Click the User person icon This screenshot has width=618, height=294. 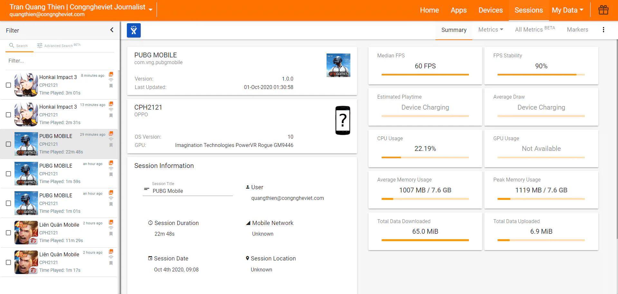(x=248, y=187)
